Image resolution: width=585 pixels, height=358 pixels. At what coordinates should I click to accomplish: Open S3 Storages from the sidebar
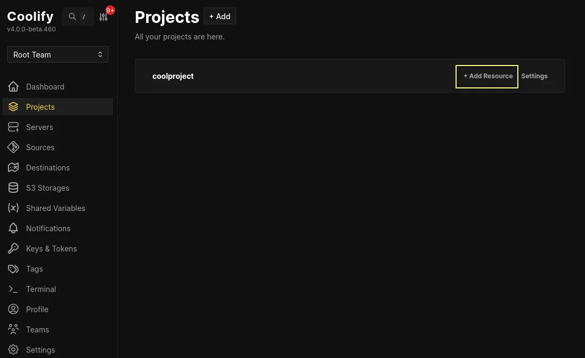pos(47,188)
